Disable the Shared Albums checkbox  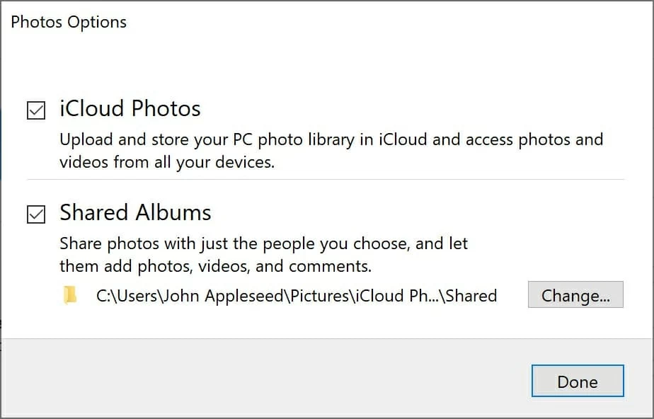point(36,212)
